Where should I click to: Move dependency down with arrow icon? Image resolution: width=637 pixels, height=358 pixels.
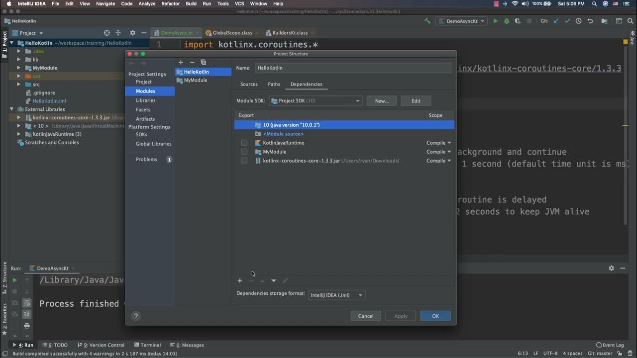click(x=274, y=281)
